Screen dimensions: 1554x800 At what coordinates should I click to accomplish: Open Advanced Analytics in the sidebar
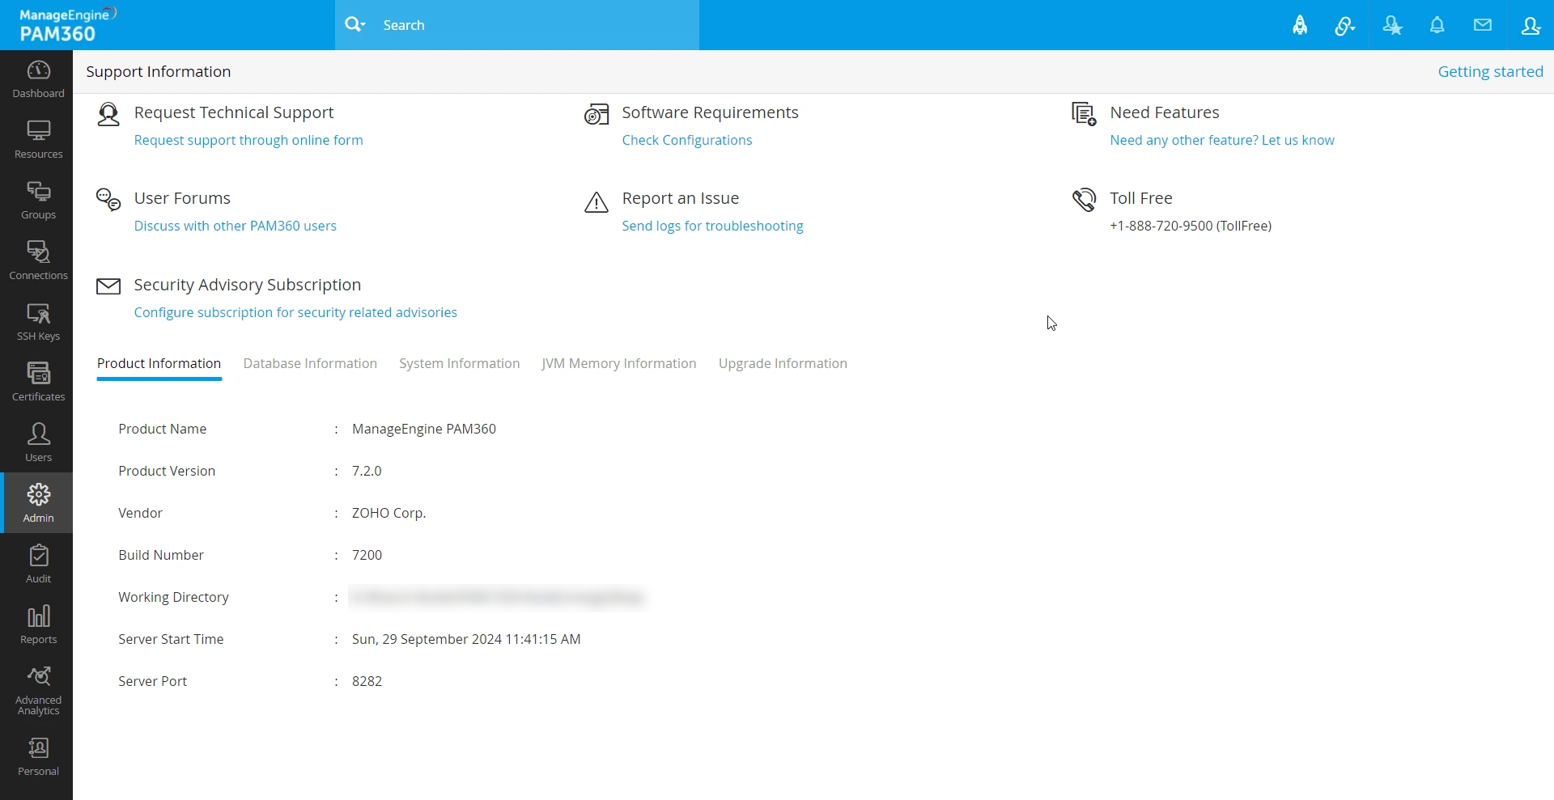38,691
